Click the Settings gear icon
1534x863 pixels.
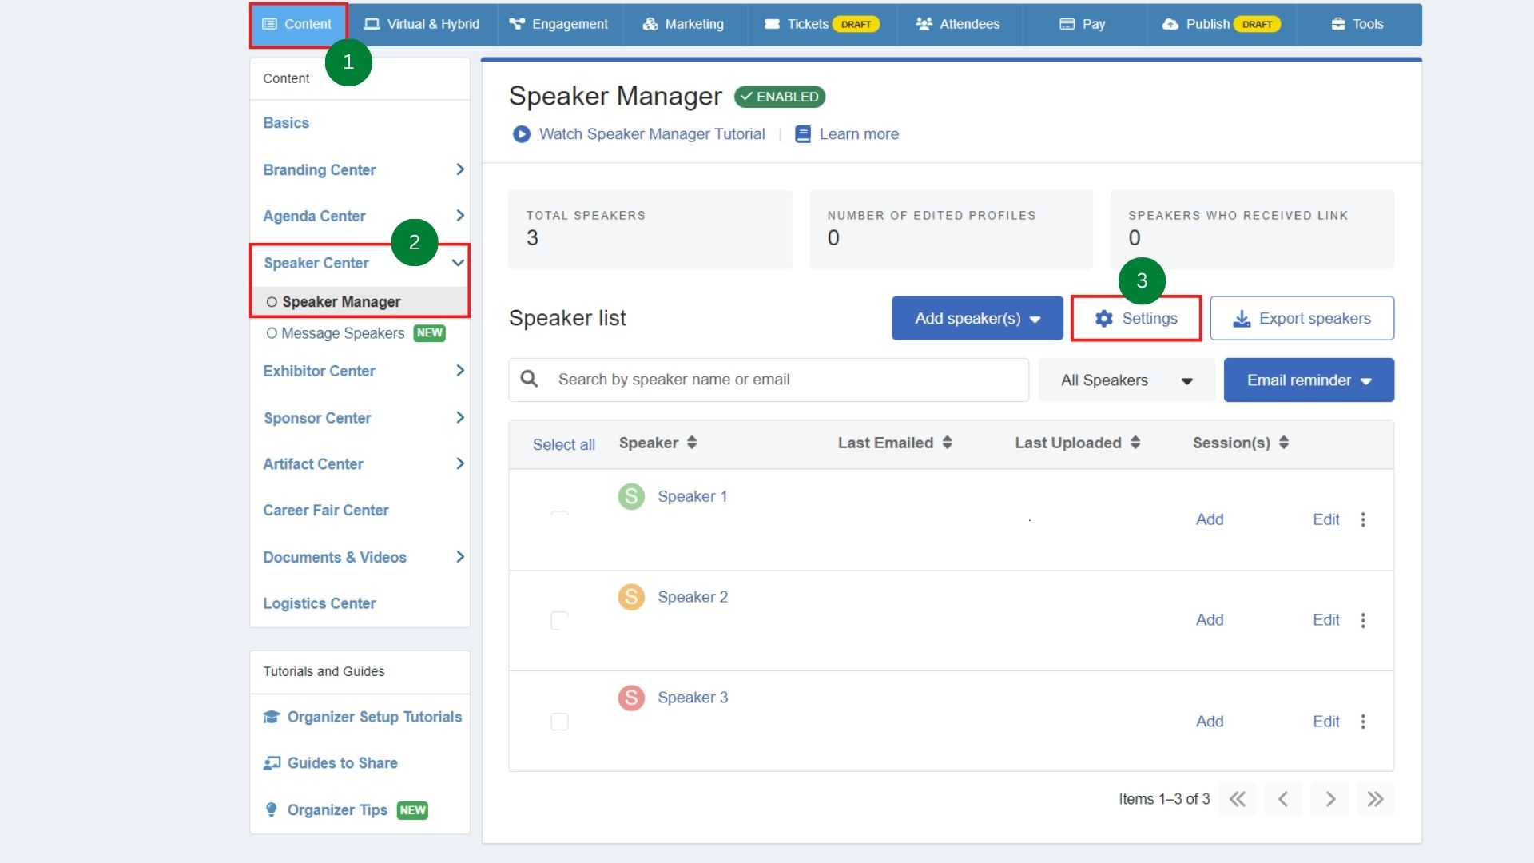[x=1103, y=319]
